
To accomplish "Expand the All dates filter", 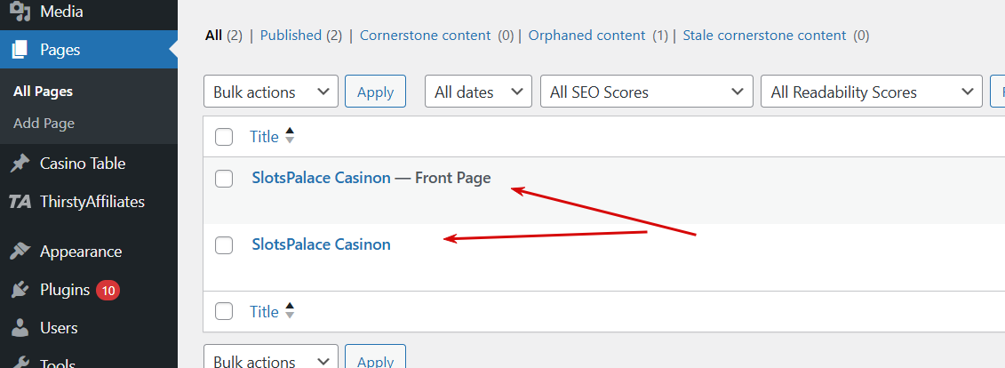I will (x=479, y=92).
